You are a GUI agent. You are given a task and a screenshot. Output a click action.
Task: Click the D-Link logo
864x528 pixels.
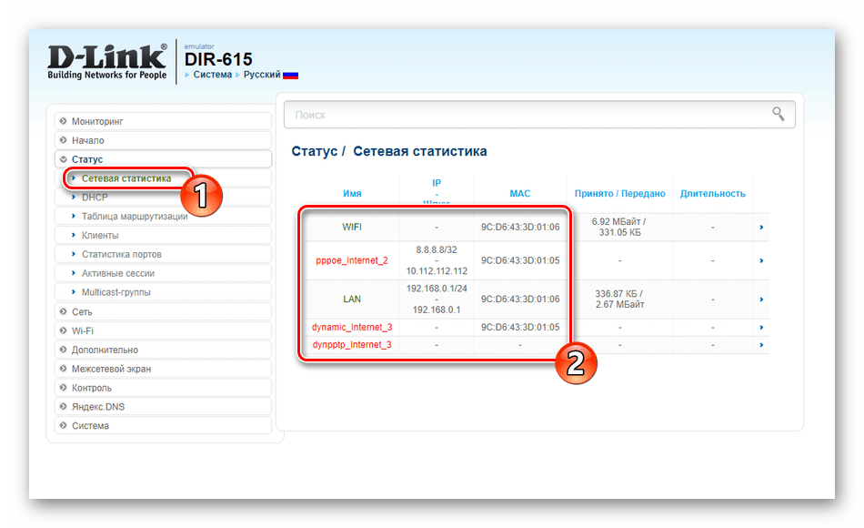pyautogui.click(x=107, y=62)
